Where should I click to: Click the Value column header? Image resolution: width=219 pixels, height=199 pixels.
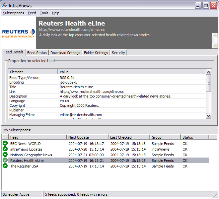coord(132,72)
